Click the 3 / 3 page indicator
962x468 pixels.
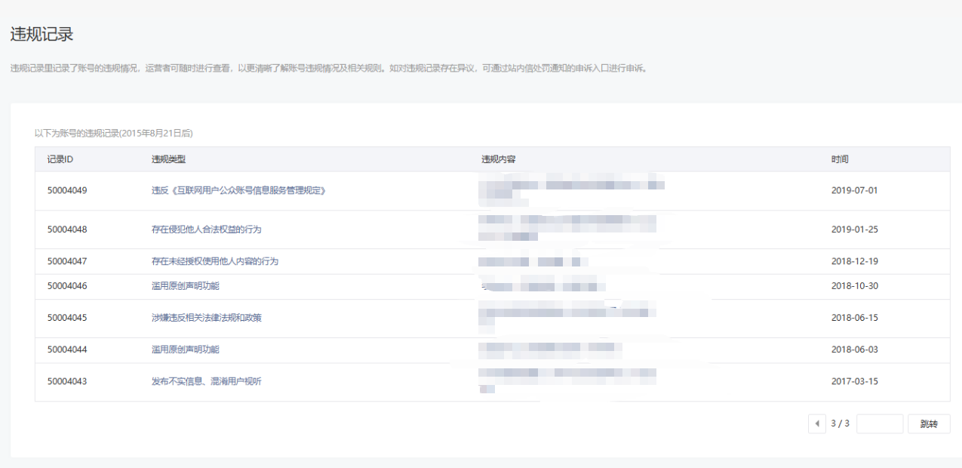click(841, 423)
